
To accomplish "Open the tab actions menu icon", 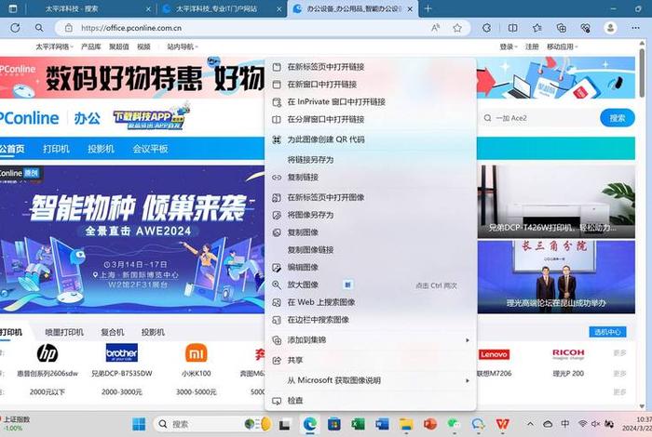I will pyautogui.click(x=13, y=8).
